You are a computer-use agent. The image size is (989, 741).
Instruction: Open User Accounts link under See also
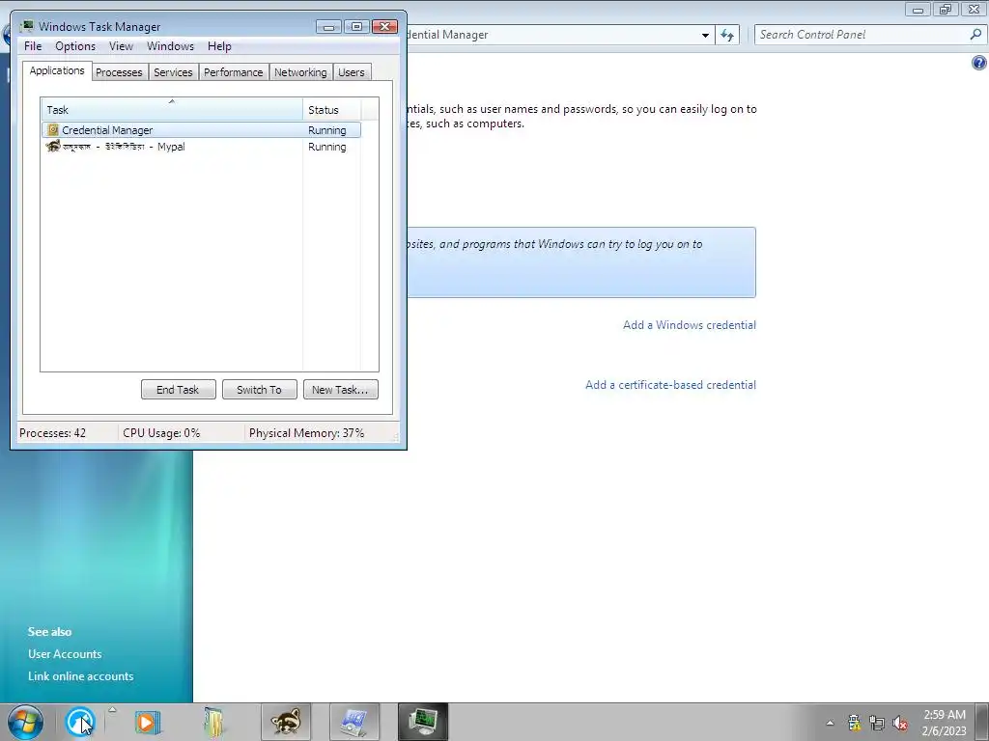(x=65, y=654)
